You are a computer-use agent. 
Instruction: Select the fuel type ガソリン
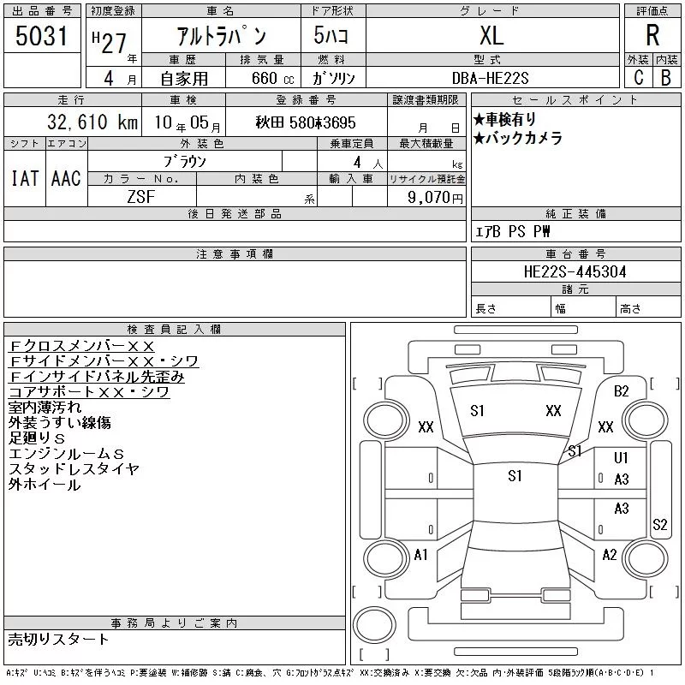(x=333, y=78)
